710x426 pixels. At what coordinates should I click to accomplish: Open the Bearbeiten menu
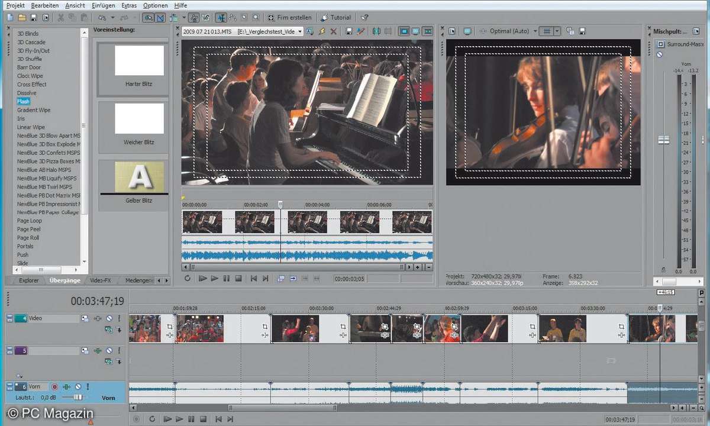pos(44,5)
